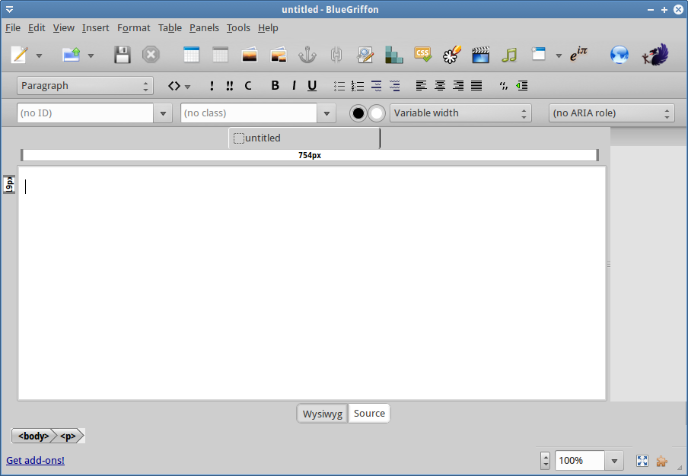Screen dimensions: 688x476
Task: Click the double comma quote icon
Action: click(x=503, y=86)
